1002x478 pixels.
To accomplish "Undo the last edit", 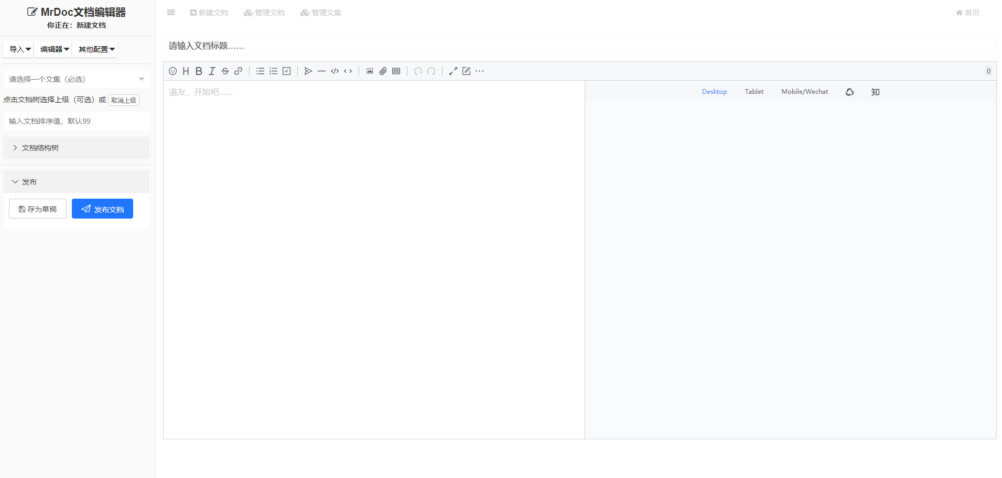I will (418, 71).
